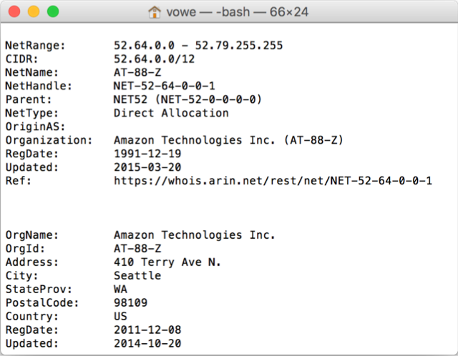Maximize window with the green button
The width and height of the screenshot is (458, 356).
[52, 12]
